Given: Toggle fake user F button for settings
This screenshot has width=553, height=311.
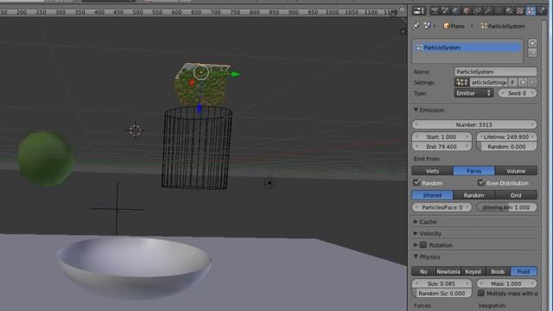Looking at the screenshot, I should click(x=512, y=83).
